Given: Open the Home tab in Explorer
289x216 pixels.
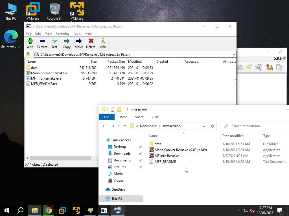Looking at the screenshot, I should pos(123,117).
